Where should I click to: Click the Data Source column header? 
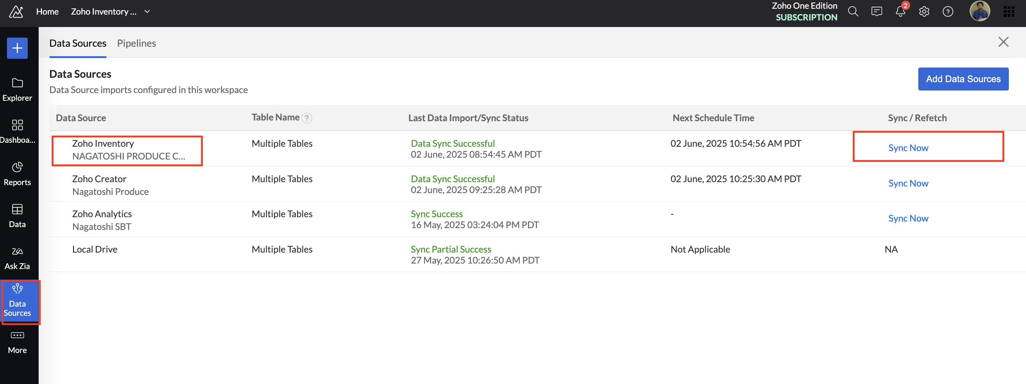81,118
